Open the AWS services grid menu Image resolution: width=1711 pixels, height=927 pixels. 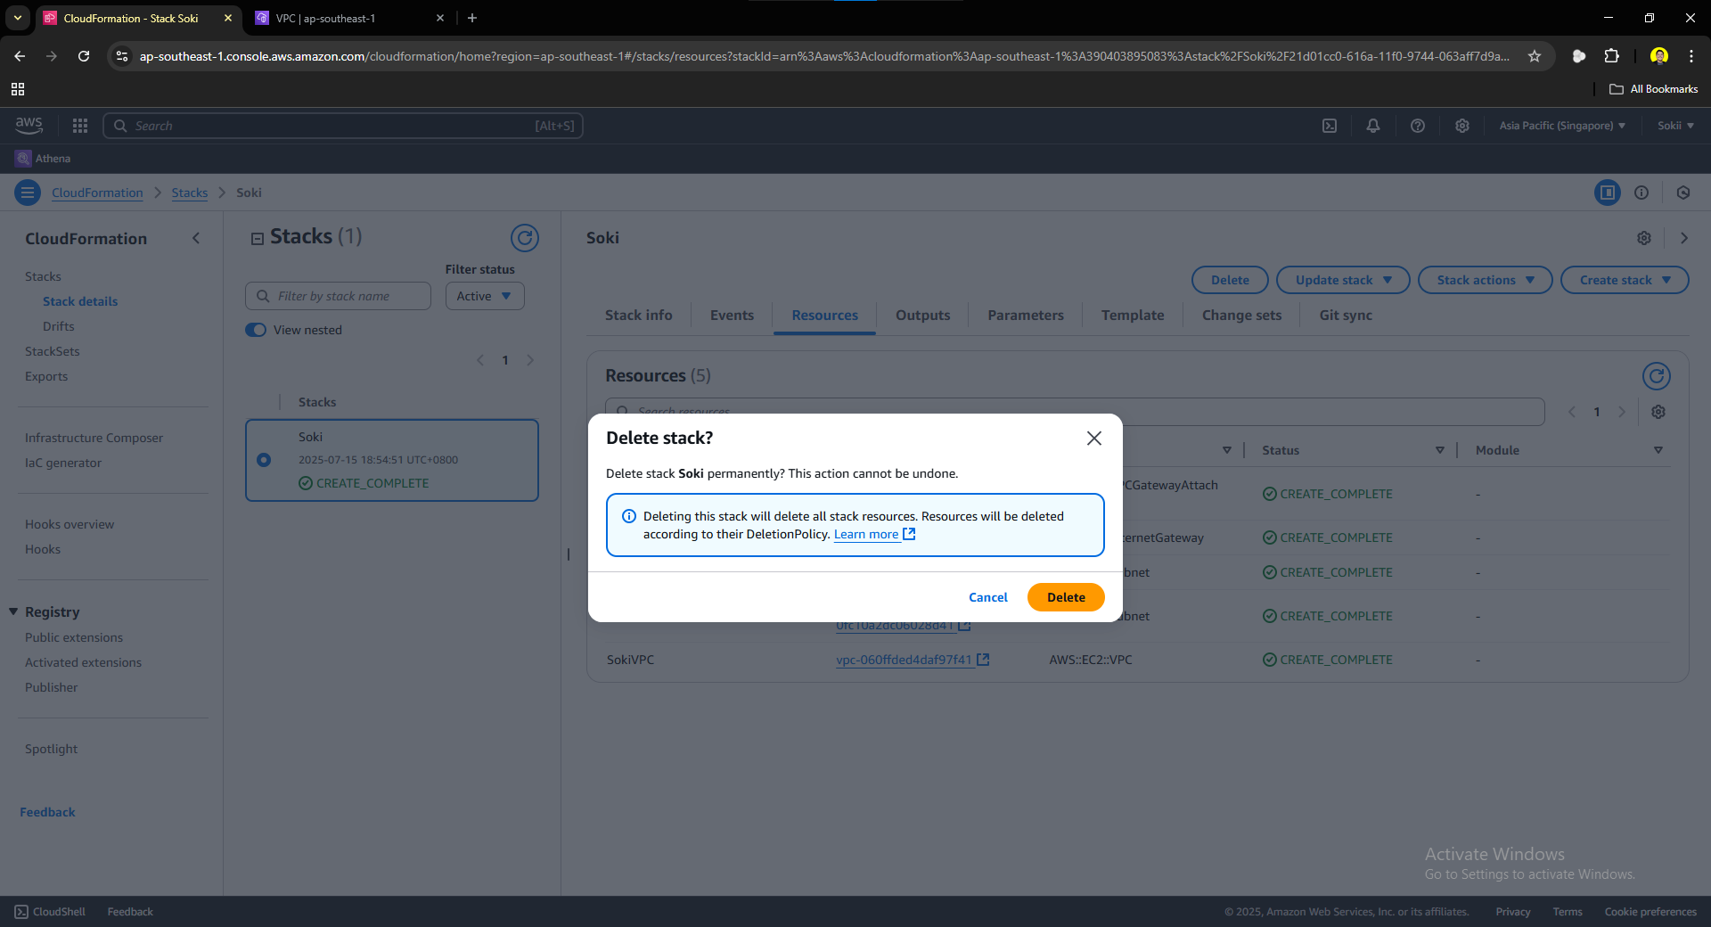[x=80, y=126]
